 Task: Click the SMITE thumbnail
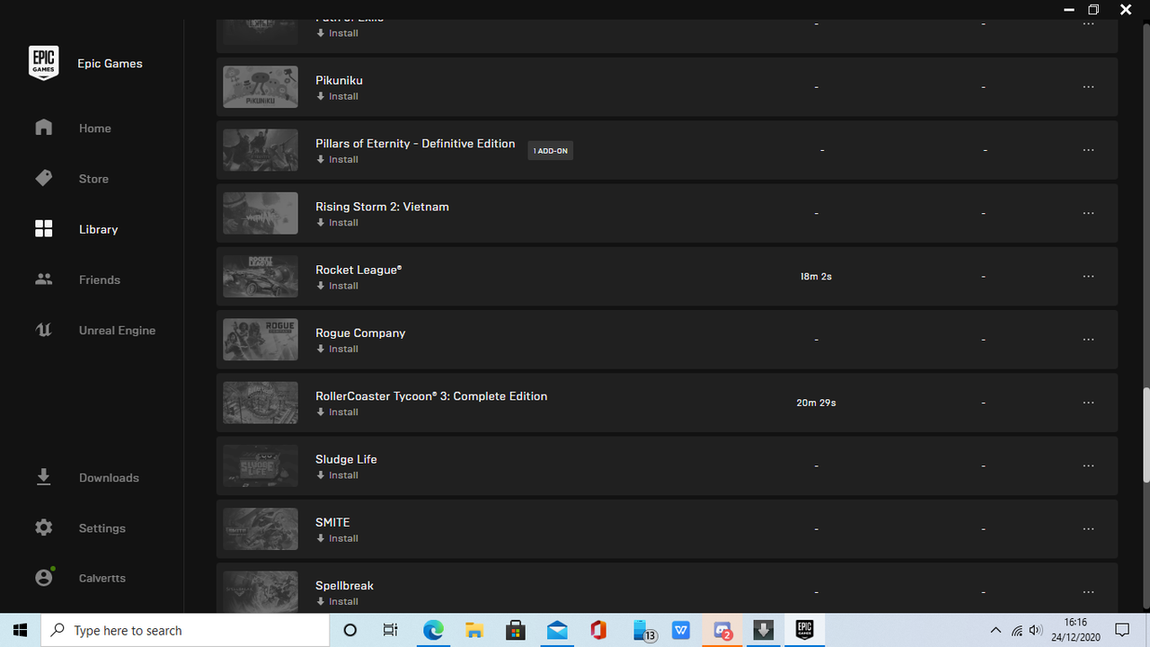coord(261,529)
